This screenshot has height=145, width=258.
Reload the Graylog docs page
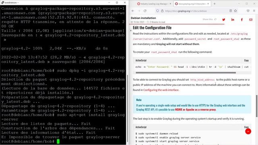(145, 11)
